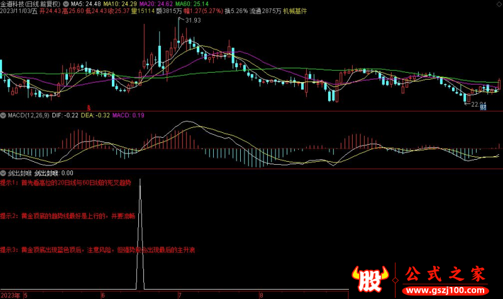The height and width of the screenshot is (299, 503).
Task: Click month 5 on the time axis
Action: click(x=26, y=295)
